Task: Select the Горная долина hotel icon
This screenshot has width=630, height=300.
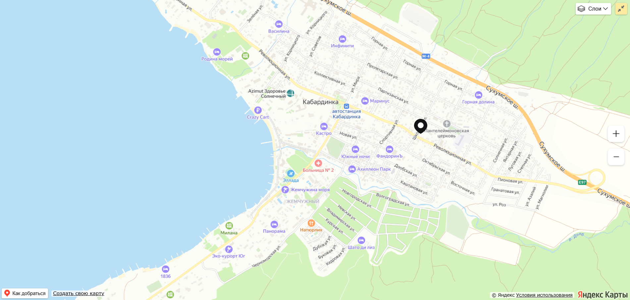Action: 479,95
